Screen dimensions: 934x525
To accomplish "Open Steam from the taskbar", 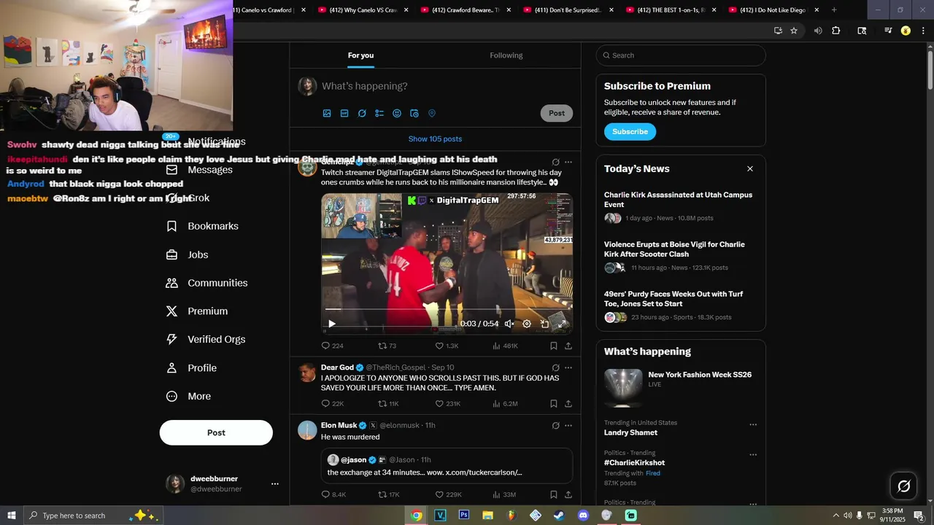I will pyautogui.click(x=559, y=516).
